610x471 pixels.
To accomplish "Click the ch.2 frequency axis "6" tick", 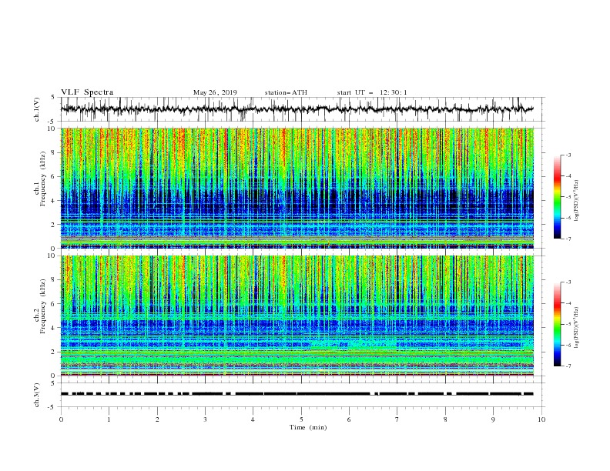I will [54, 304].
